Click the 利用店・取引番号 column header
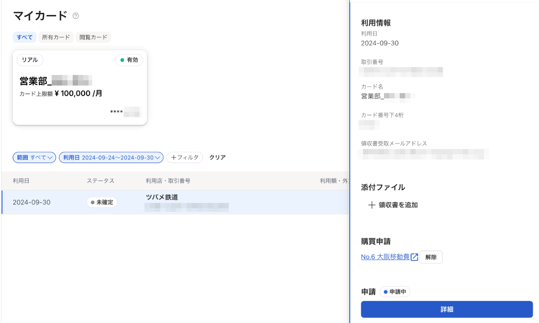This screenshot has height=323, width=539. 168,181
